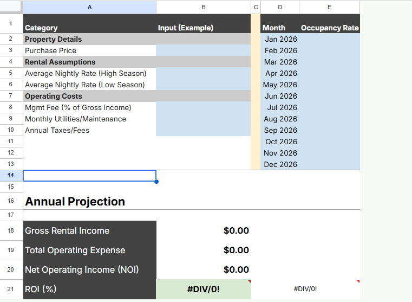Select the green ROI #DIV/0! cell
The width and height of the screenshot is (412, 302).
pos(203,290)
